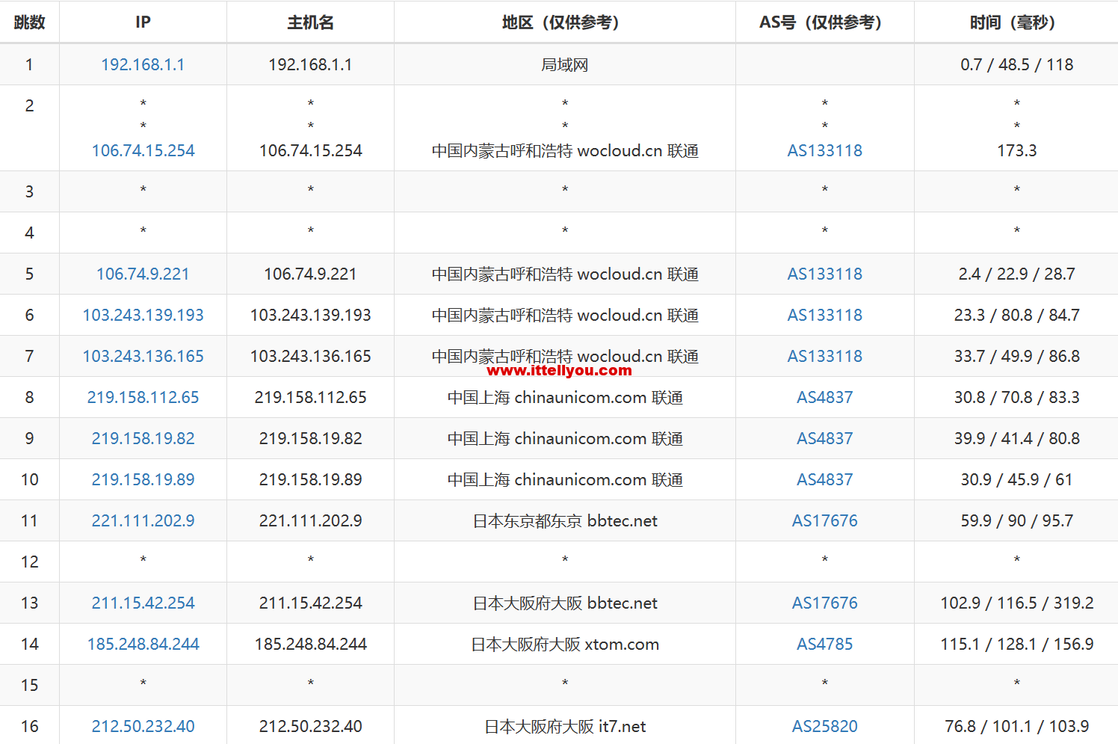1118x744 pixels.
Task: Select the time value 2.4 / 22.9 / 28.7
Action: pos(1016,274)
